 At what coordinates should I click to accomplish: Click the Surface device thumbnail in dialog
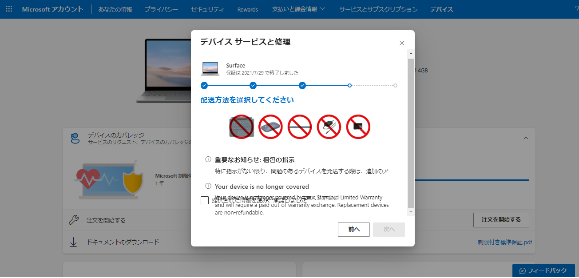[210, 69]
